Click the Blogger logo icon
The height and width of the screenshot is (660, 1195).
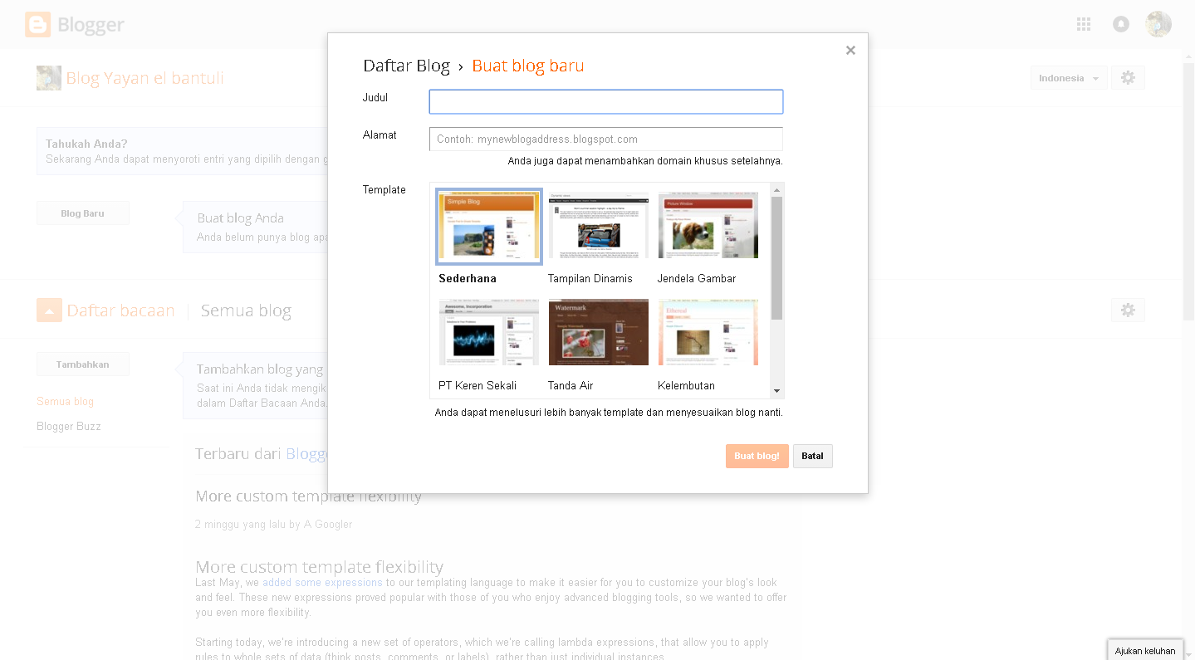coord(37,25)
